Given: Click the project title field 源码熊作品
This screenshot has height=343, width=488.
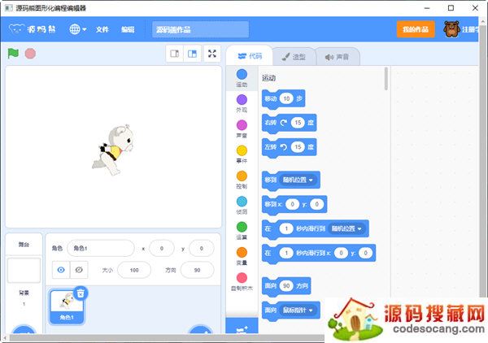Looking at the screenshot, I should [x=200, y=29].
